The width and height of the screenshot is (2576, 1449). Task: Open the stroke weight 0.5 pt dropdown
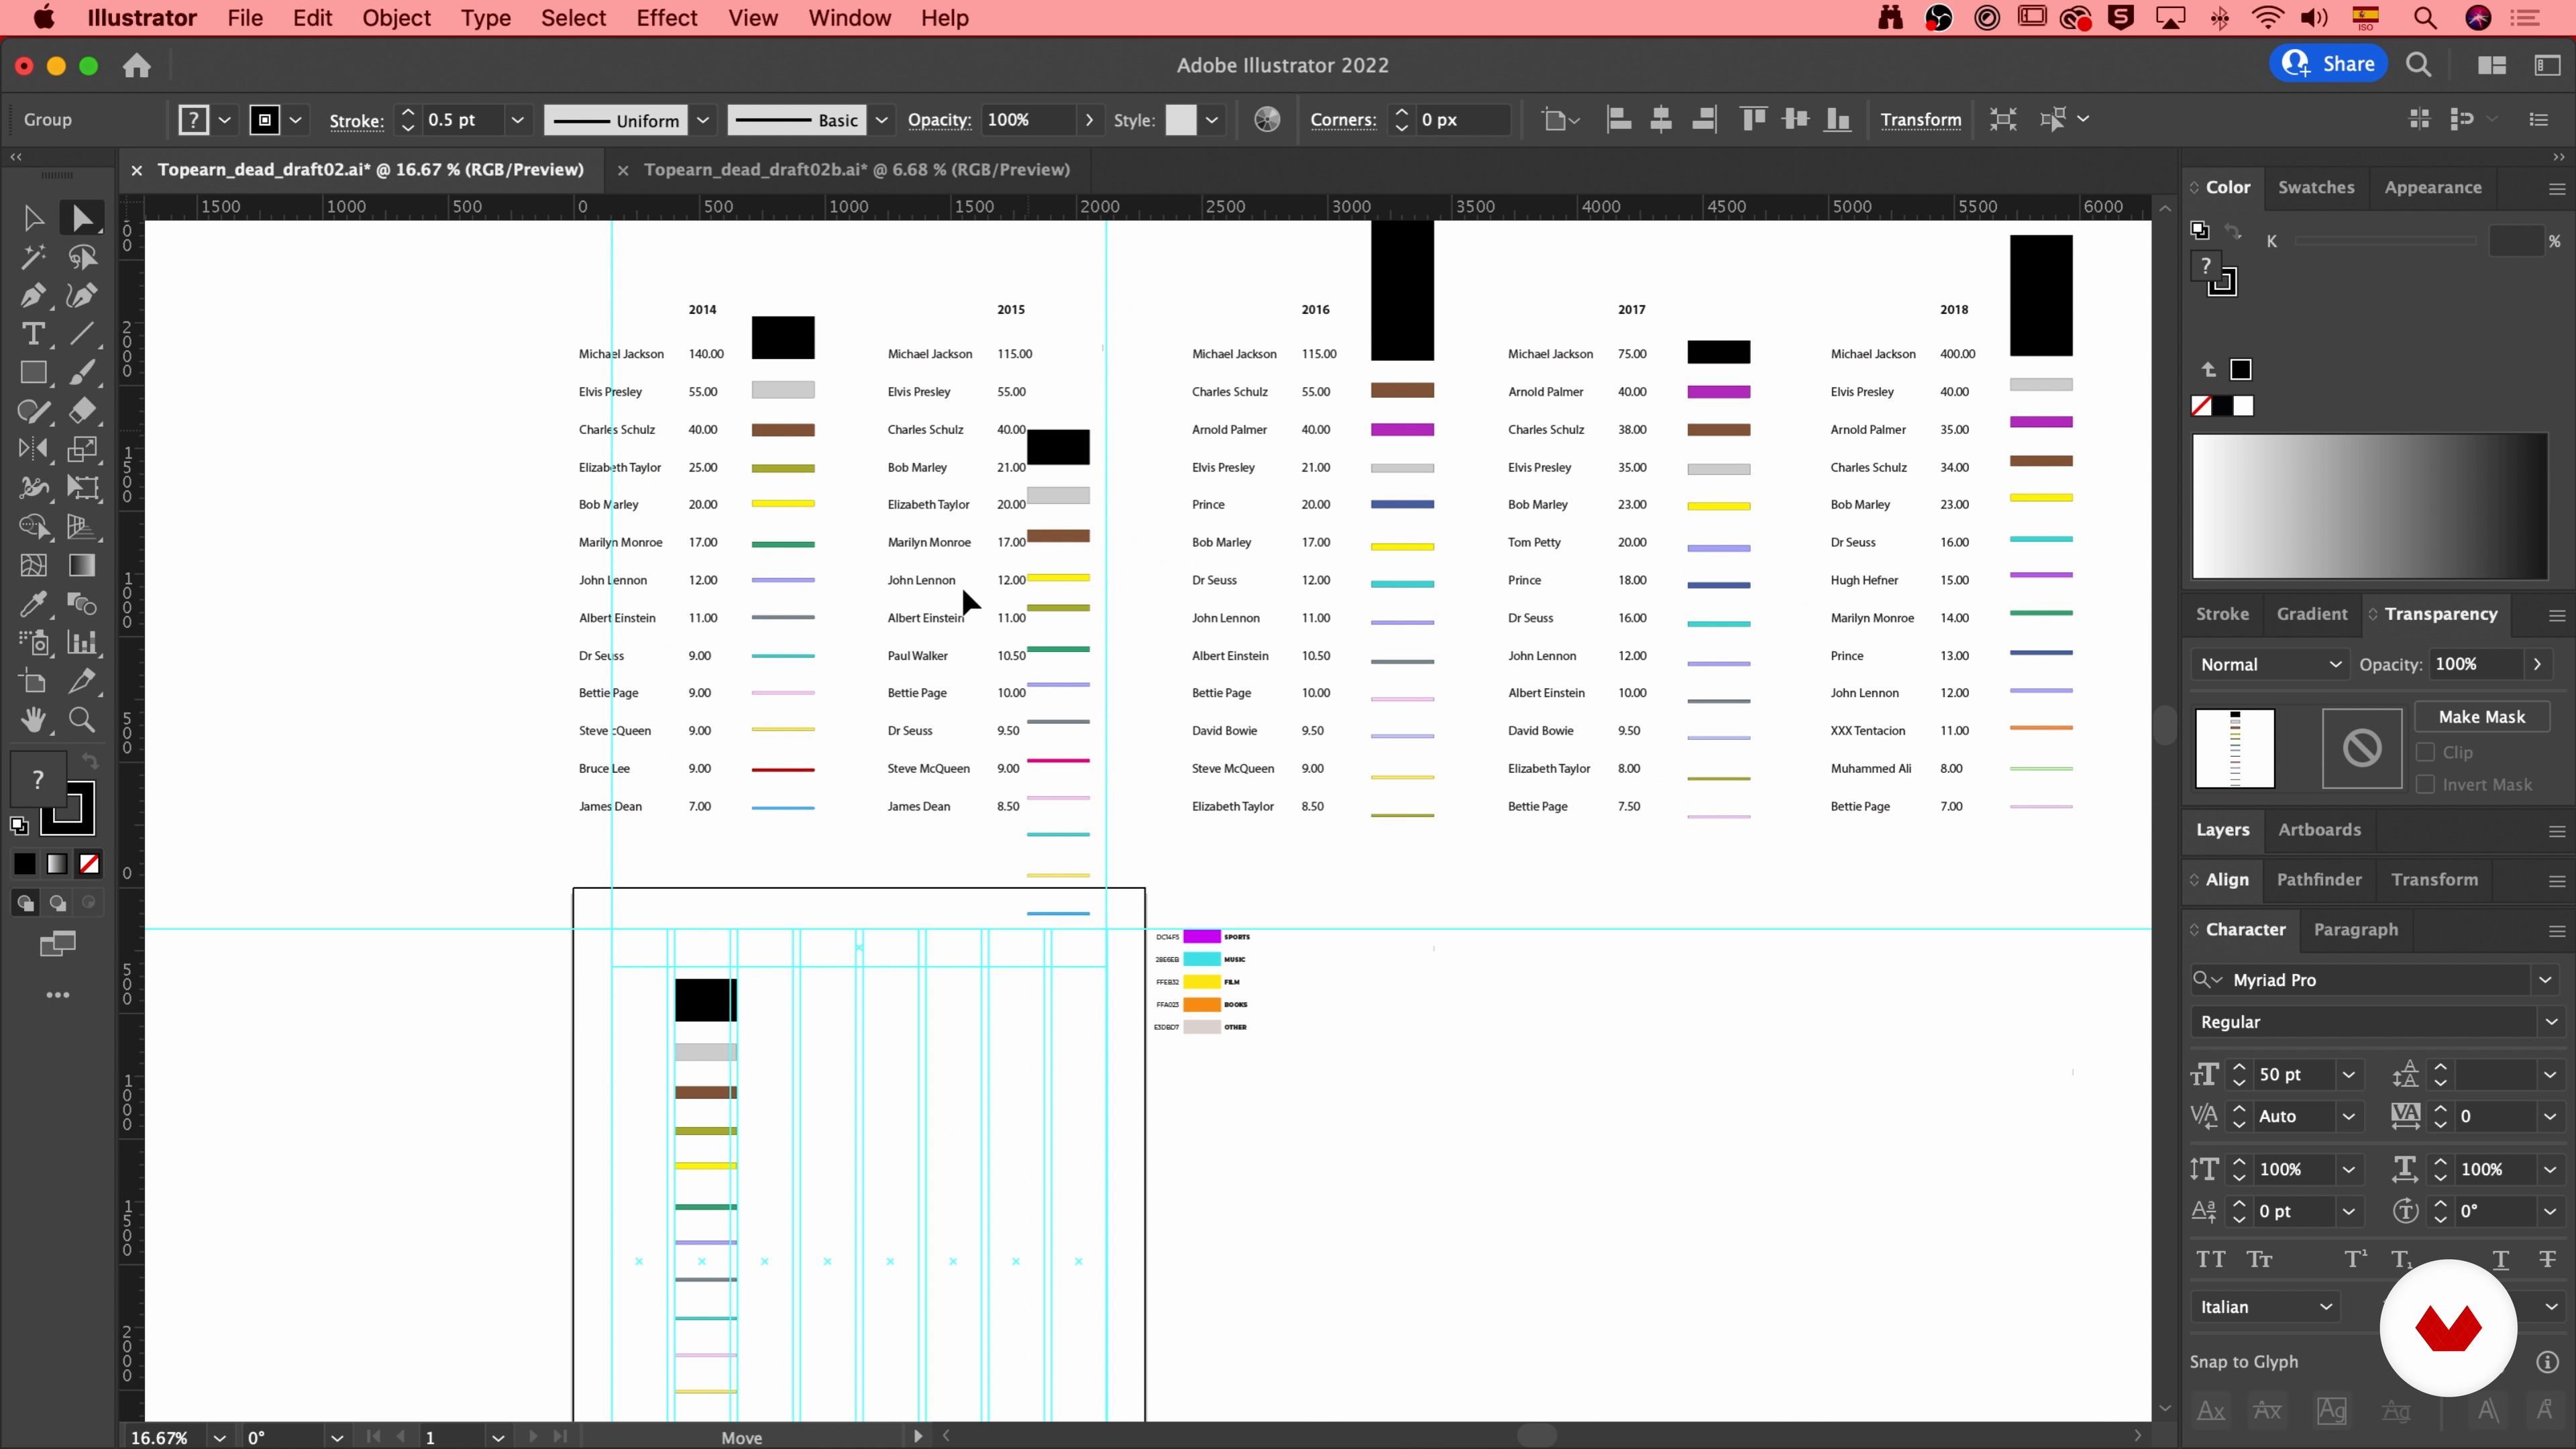pos(517,120)
